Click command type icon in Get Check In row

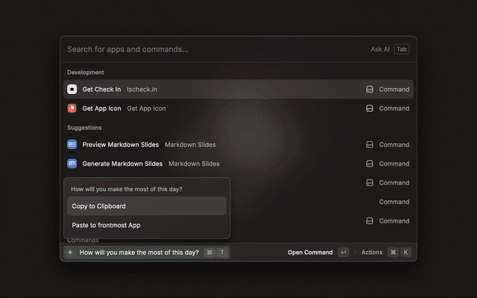[x=369, y=89]
